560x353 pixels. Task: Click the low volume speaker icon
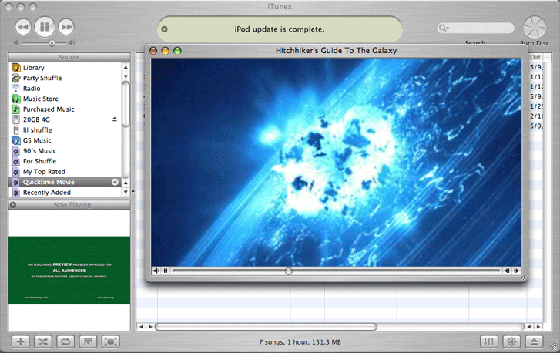tap(16, 43)
